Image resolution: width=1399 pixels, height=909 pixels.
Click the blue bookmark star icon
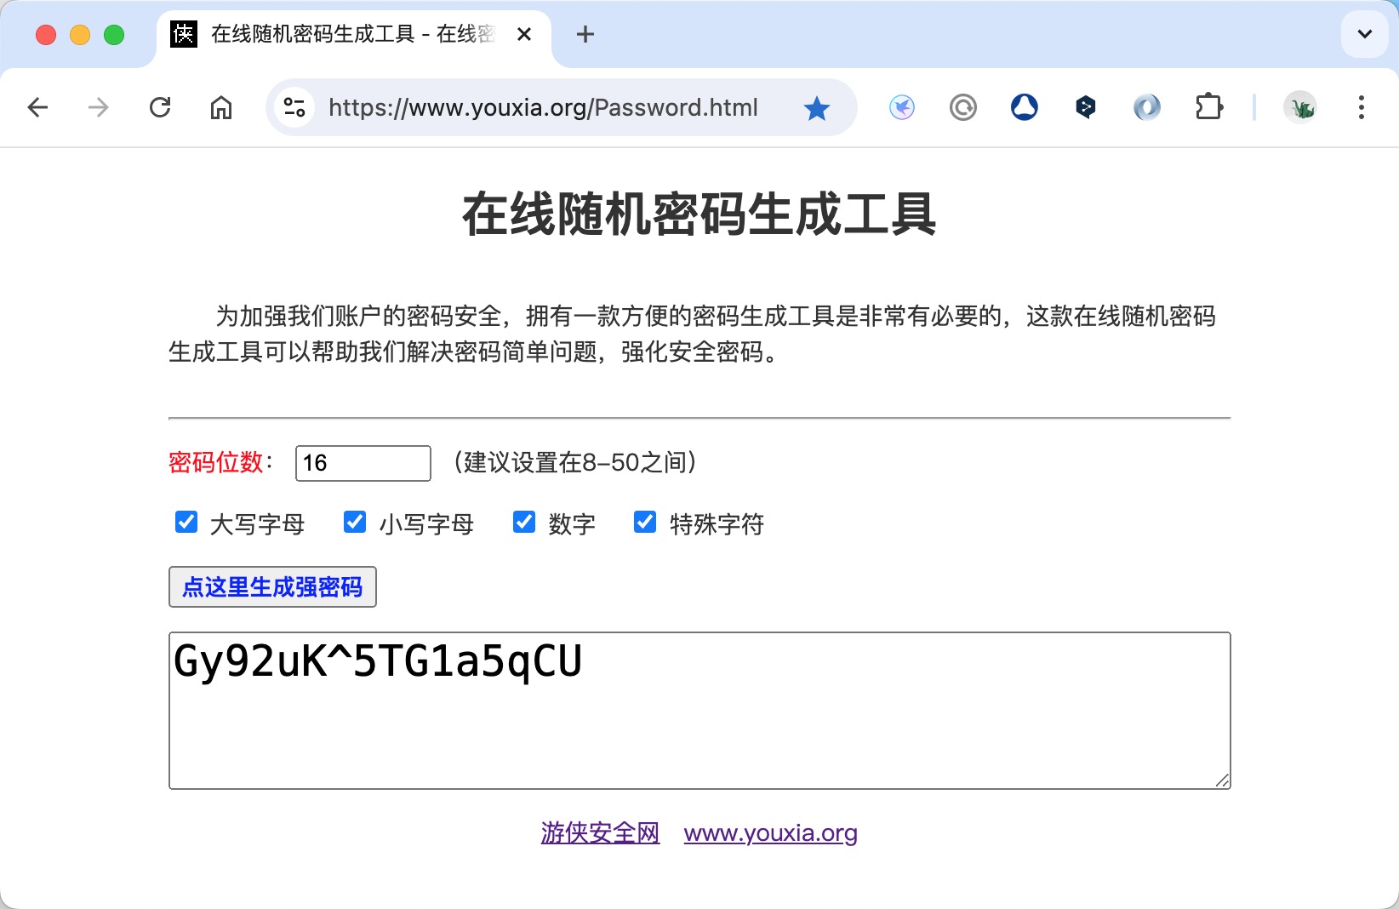coord(816,108)
